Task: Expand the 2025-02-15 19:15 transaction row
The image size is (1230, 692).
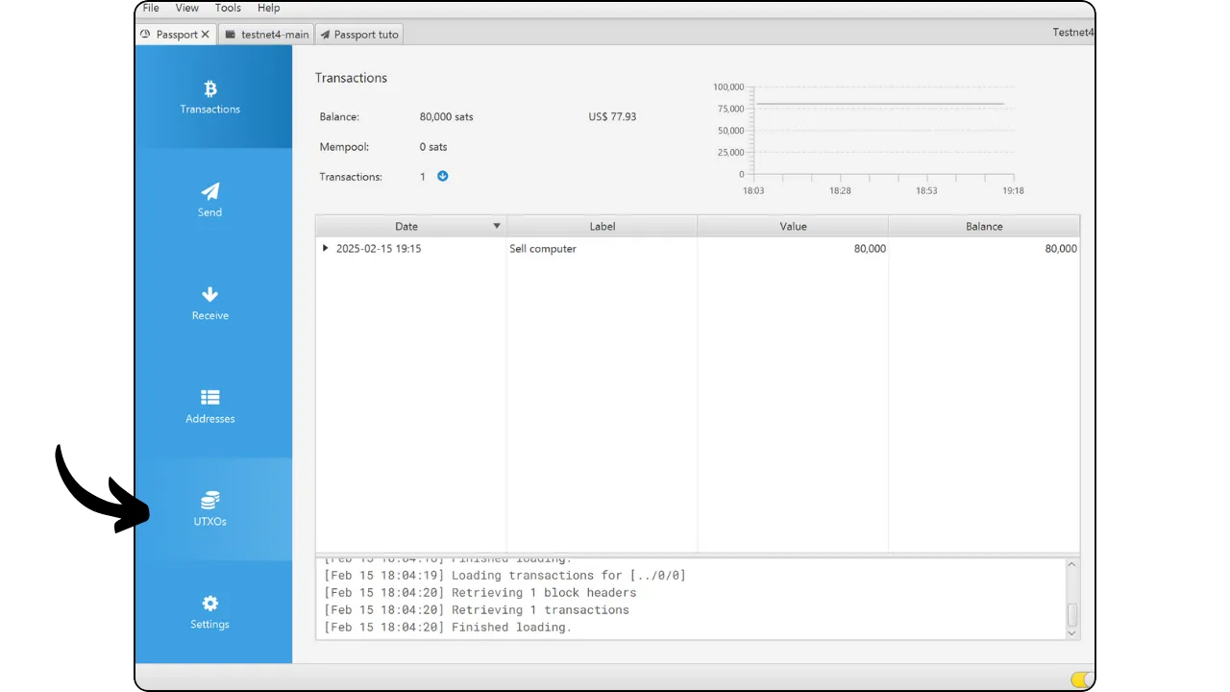Action: coord(326,249)
